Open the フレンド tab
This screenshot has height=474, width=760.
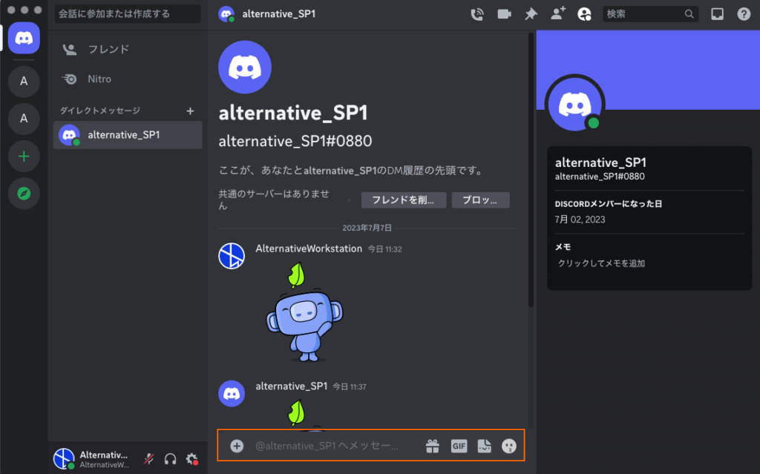tap(108, 50)
